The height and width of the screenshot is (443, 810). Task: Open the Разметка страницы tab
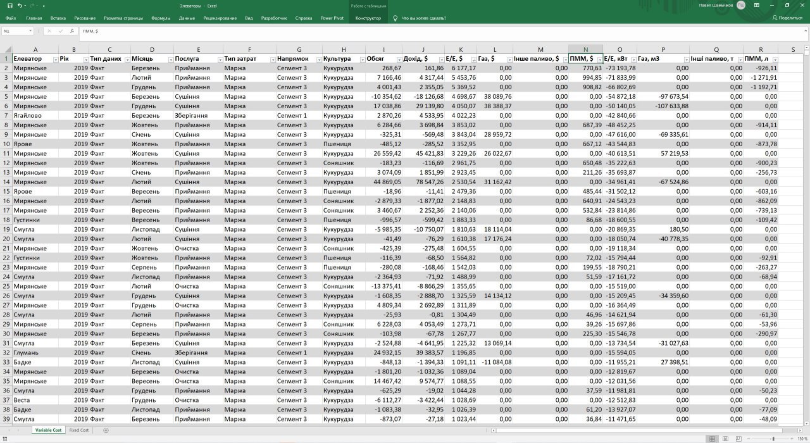coord(123,18)
